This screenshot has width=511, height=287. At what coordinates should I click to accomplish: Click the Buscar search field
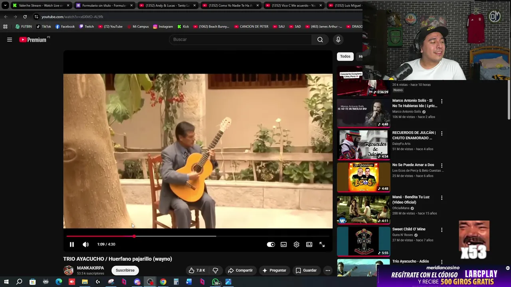point(241,39)
